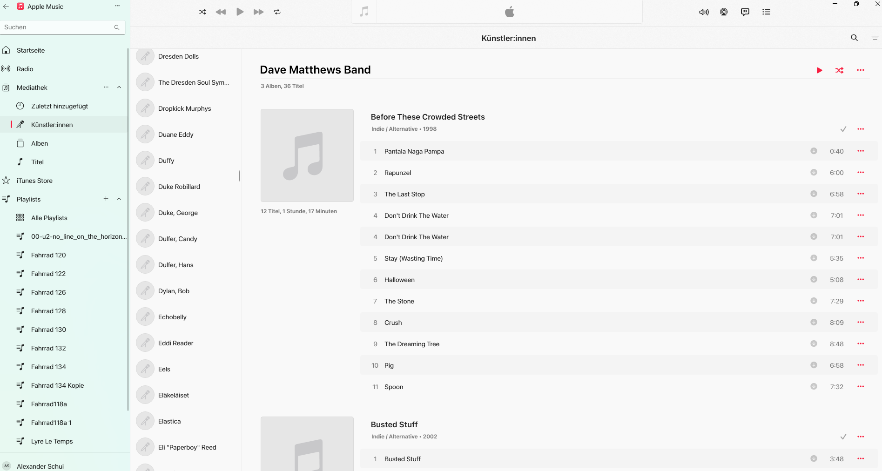Play all Dave Matthews Band songs
Screen dimensions: 882x471
pos(820,70)
